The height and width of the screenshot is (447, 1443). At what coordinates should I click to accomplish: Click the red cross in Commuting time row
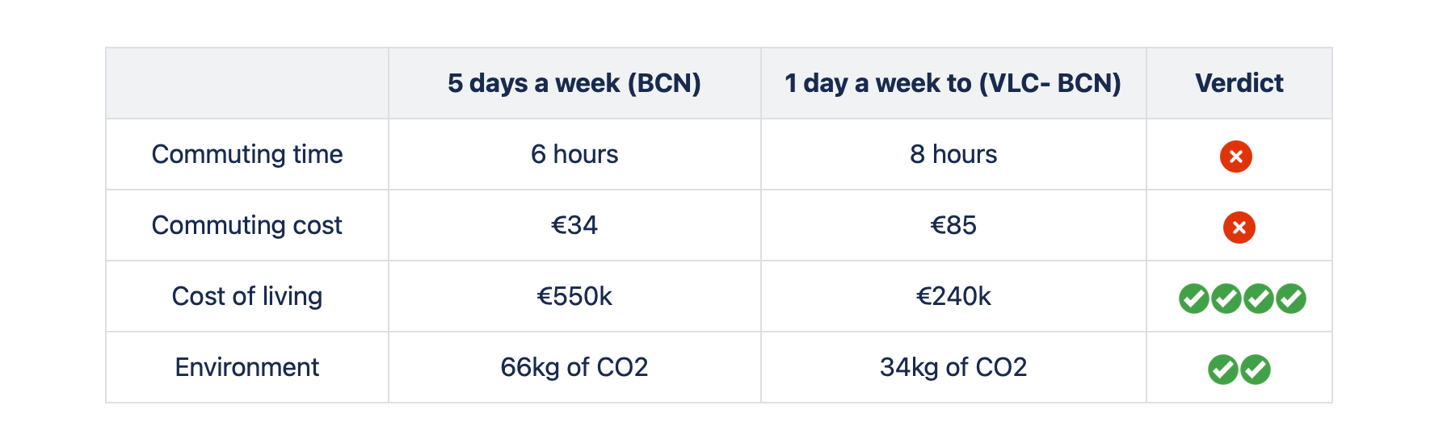tap(1235, 156)
